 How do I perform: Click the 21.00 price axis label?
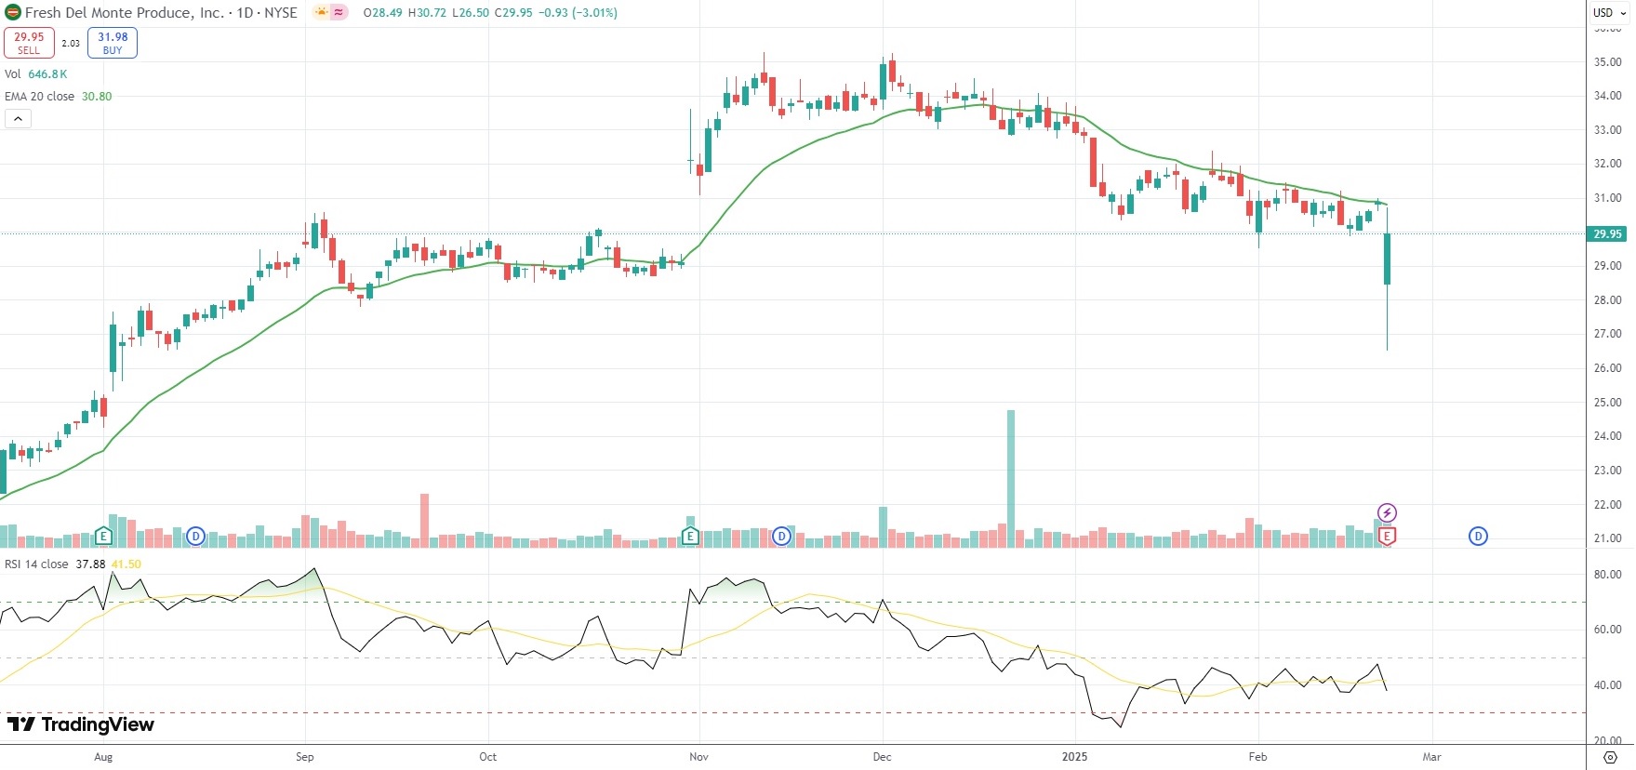click(x=1608, y=538)
